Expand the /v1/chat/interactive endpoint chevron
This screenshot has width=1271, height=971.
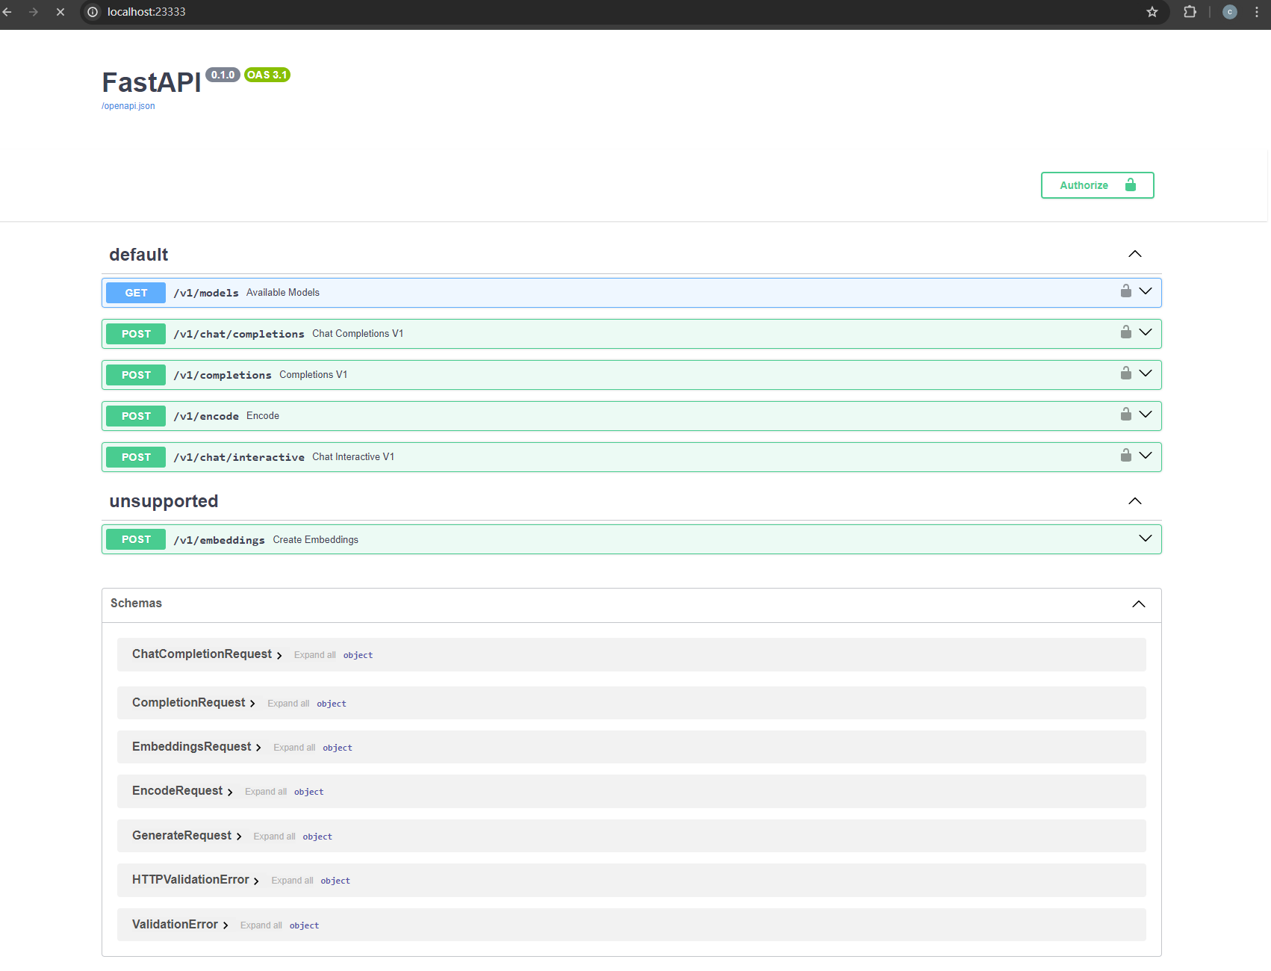click(1146, 456)
